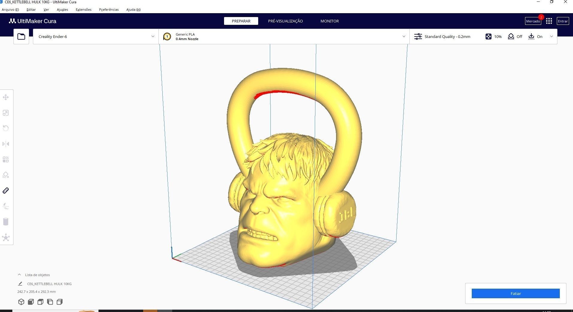The image size is (573, 312).
Task: Click the cylinder tool icon
Action: pyautogui.click(x=6, y=222)
